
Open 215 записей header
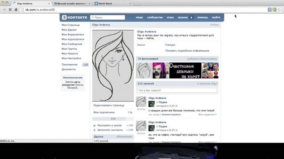click(x=146, y=83)
